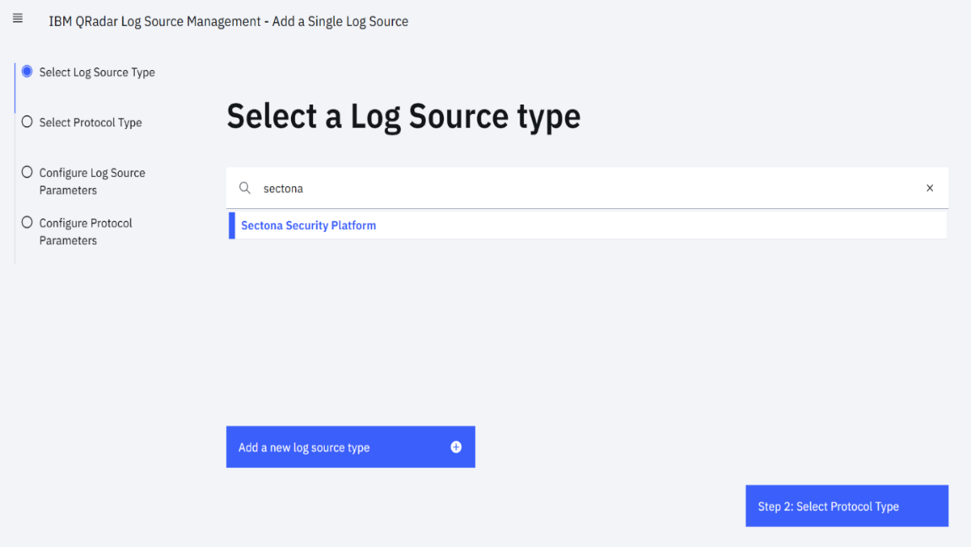The height and width of the screenshot is (547, 971).
Task: Click the Select a Log Source type heading
Action: click(x=403, y=115)
